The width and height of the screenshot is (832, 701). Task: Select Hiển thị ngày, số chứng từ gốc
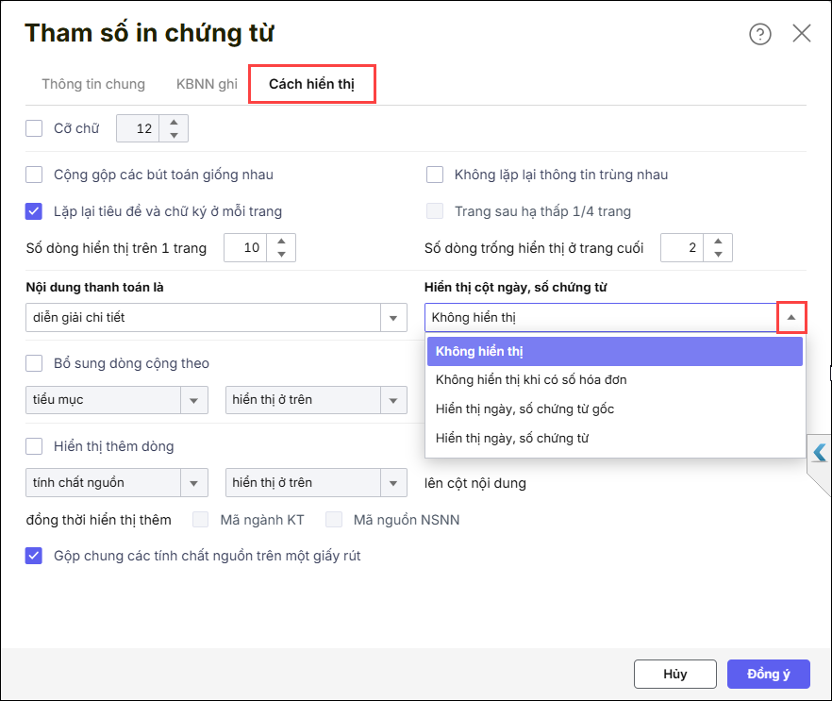(524, 409)
